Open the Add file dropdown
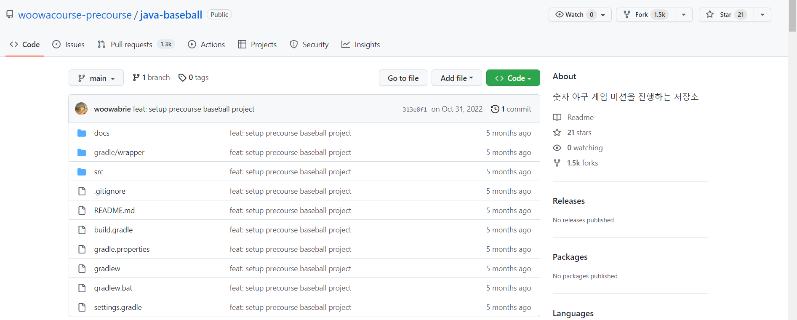Image resolution: width=797 pixels, height=320 pixels. click(x=456, y=78)
